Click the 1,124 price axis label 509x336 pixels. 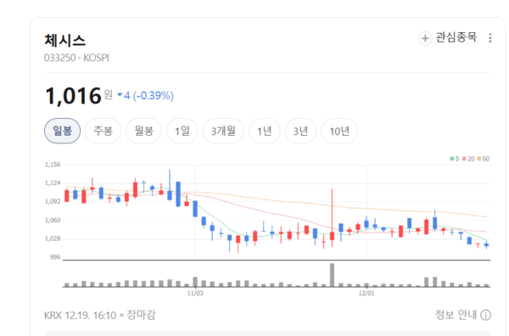click(x=53, y=183)
